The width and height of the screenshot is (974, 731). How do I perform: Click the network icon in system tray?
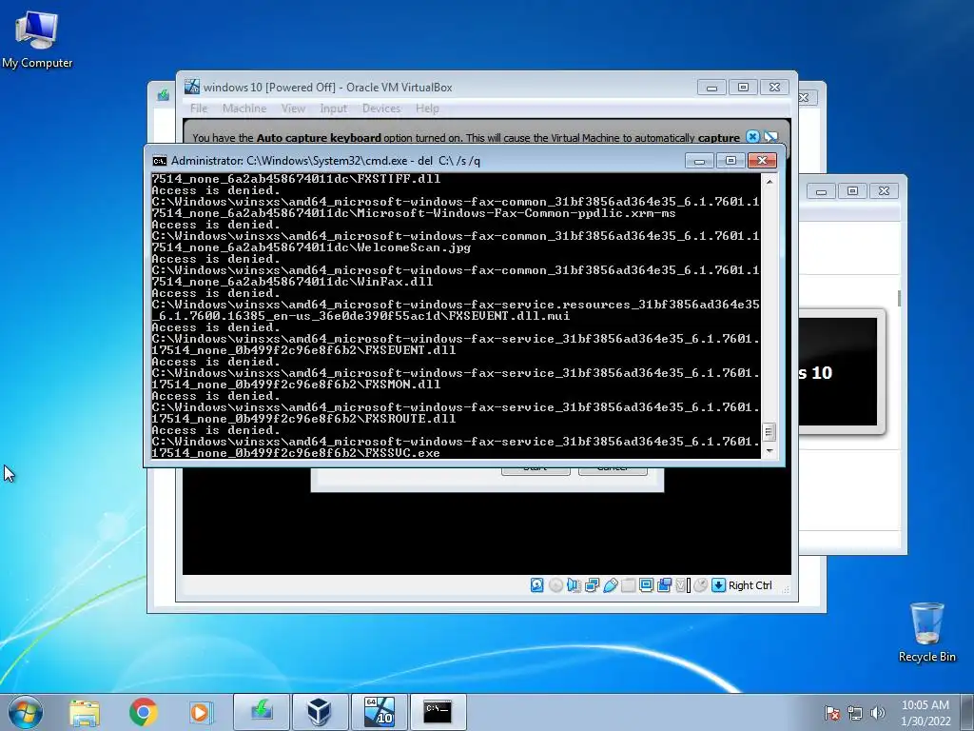click(855, 713)
